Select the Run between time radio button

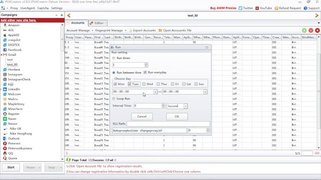(x=114, y=72)
